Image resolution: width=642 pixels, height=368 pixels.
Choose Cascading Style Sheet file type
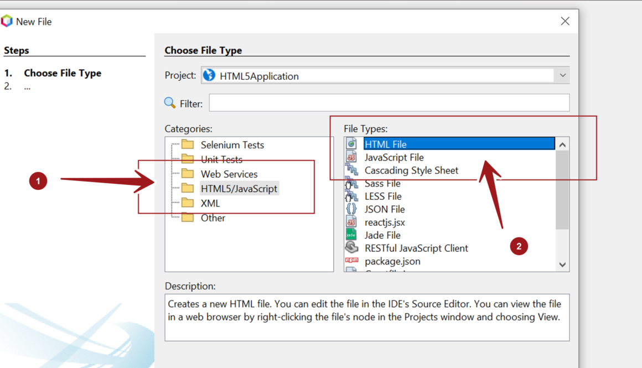point(411,170)
